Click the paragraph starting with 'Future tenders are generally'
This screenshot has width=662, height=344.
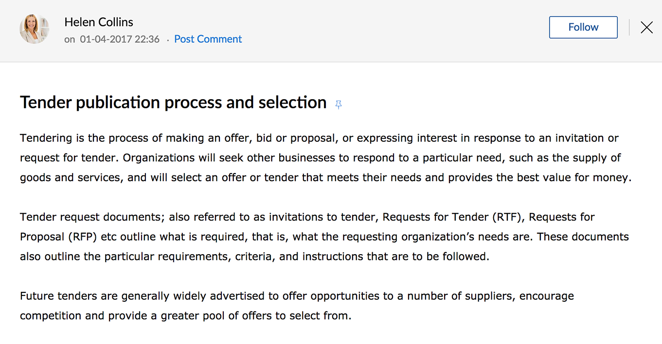(x=297, y=306)
